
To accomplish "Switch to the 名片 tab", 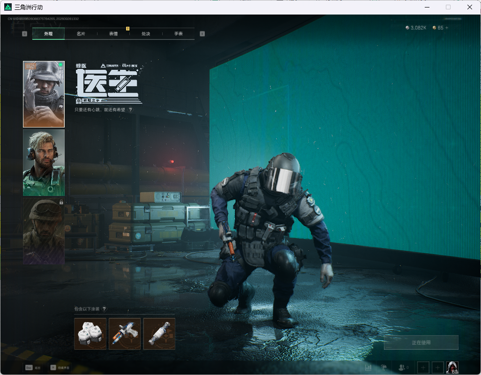I will (81, 34).
